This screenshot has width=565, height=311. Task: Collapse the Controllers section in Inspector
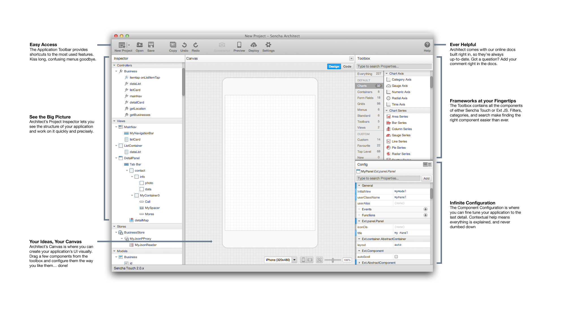(115, 65)
